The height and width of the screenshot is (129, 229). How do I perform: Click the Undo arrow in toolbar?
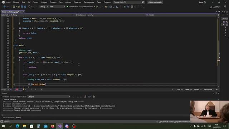[29, 6]
